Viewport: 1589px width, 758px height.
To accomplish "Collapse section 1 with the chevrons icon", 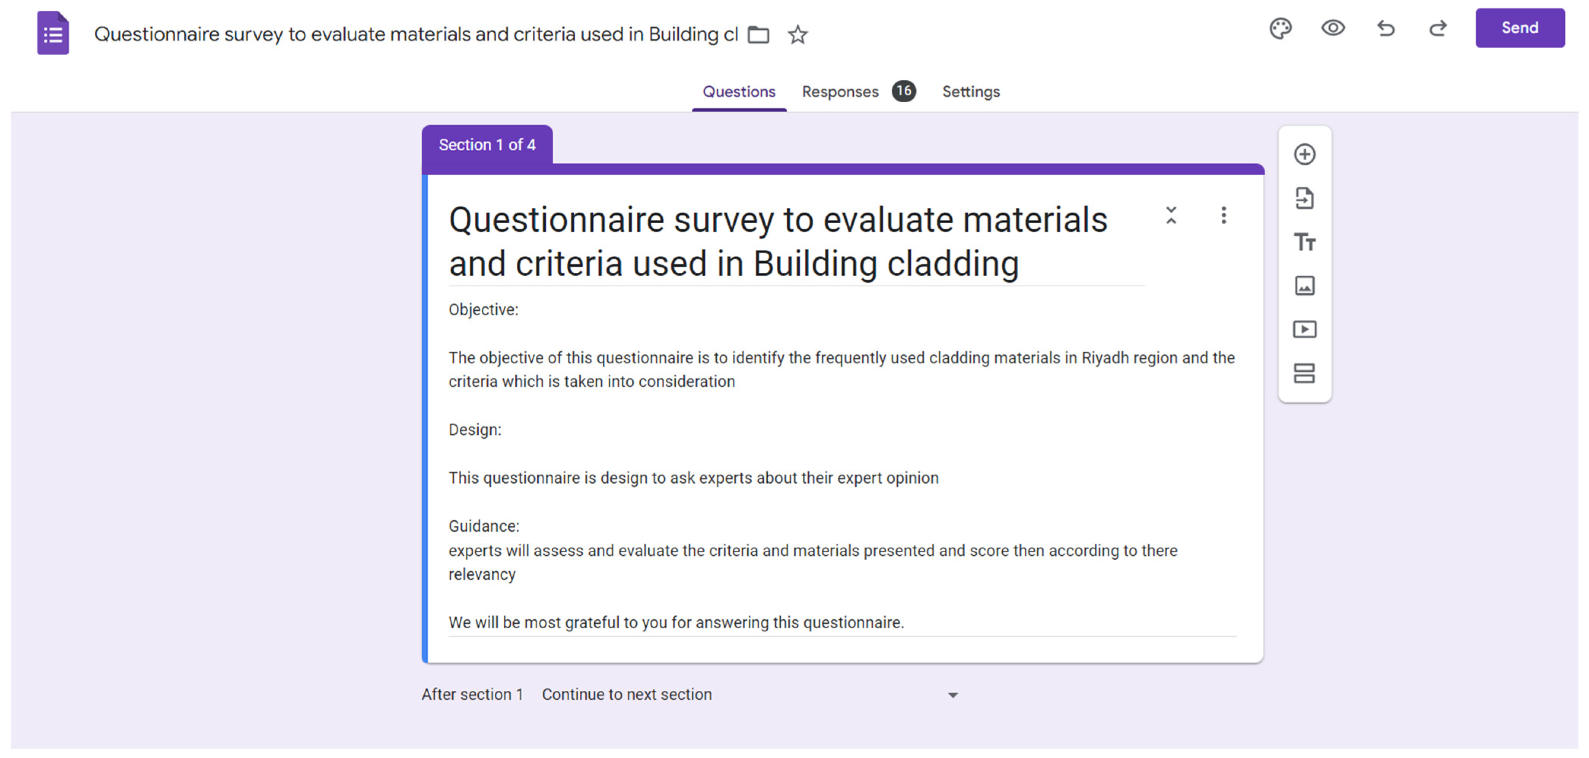I will click(1171, 215).
